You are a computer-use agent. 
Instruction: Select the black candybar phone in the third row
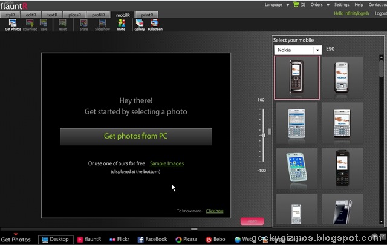(x=342, y=169)
